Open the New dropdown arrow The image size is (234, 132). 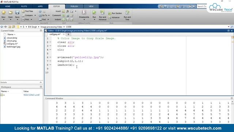click(x=4, y=19)
